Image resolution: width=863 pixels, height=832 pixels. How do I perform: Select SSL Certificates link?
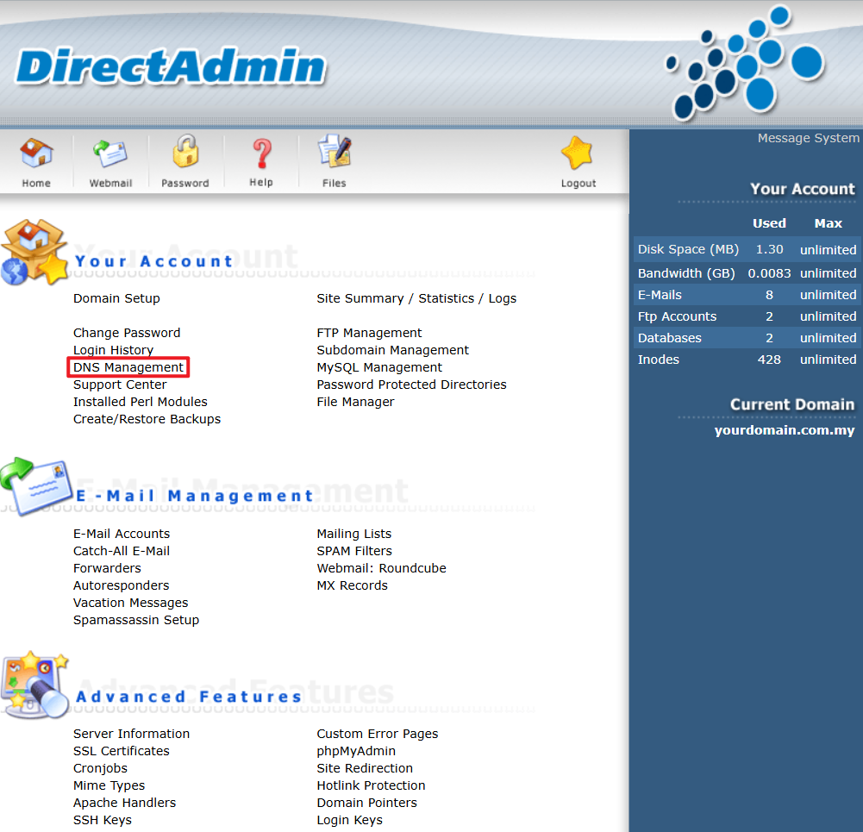[x=121, y=751]
